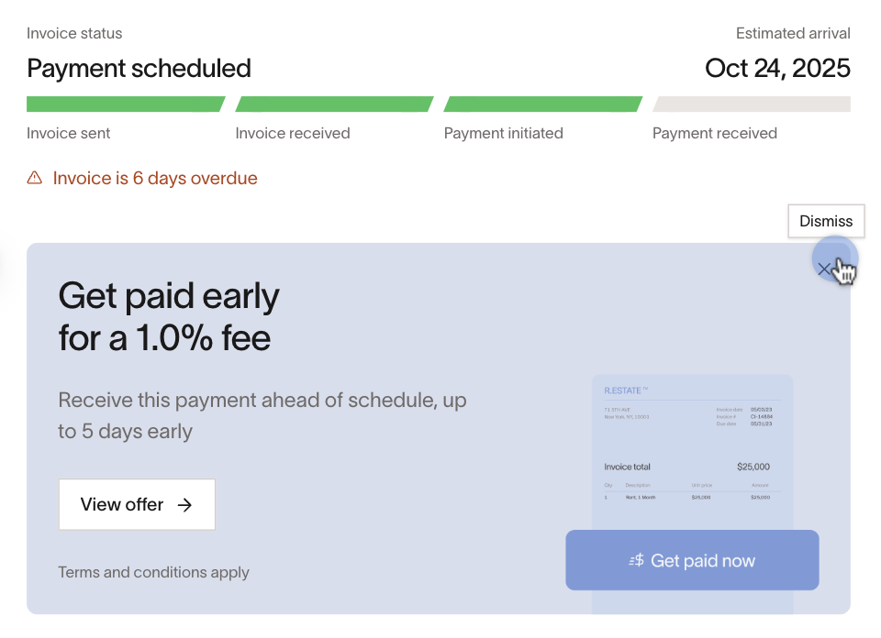Image resolution: width=881 pixels, height=638 pixels.
Task: Select the Invoice received step label
Action: [293, 133]
